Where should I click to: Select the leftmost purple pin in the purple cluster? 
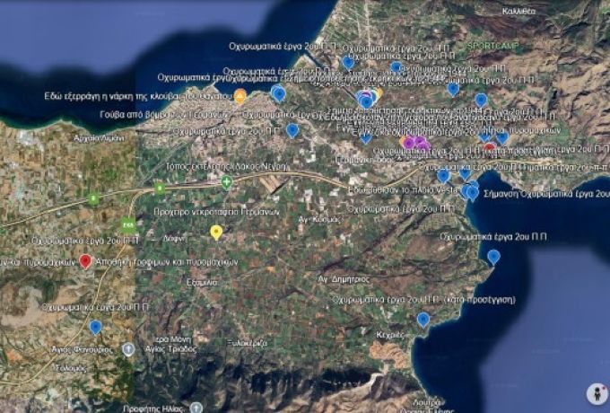point(407,143)
